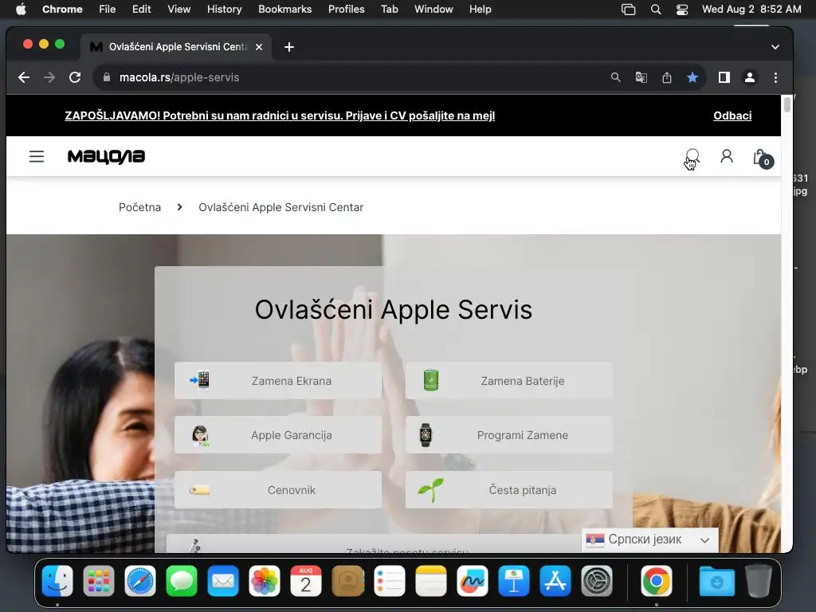This screenshot has height=612, width=816.
Task: Open Zamena Ekrana service button
Action: click(x=278, y=380)
